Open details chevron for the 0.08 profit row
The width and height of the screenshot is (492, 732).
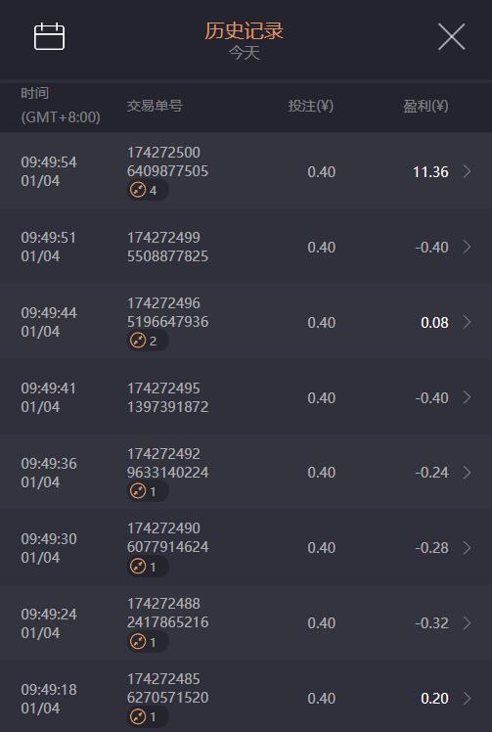click(467, 322)
